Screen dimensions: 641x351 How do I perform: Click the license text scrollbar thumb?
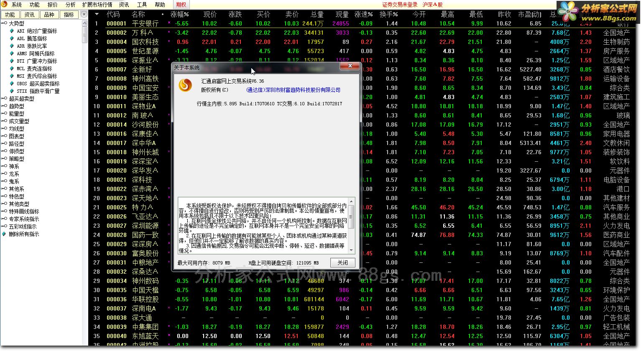click(x=351, y=217)
